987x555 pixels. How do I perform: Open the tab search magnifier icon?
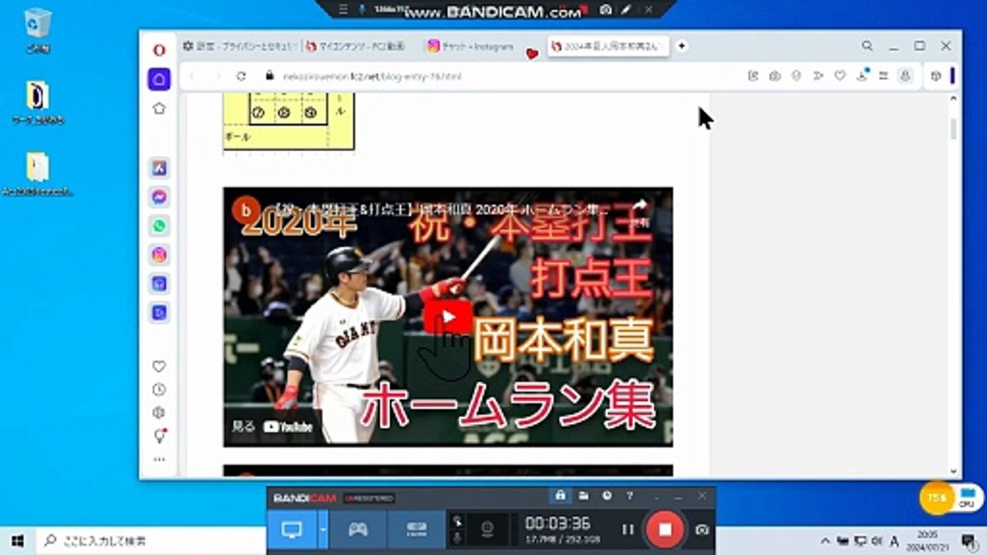[x=867, y=46]
